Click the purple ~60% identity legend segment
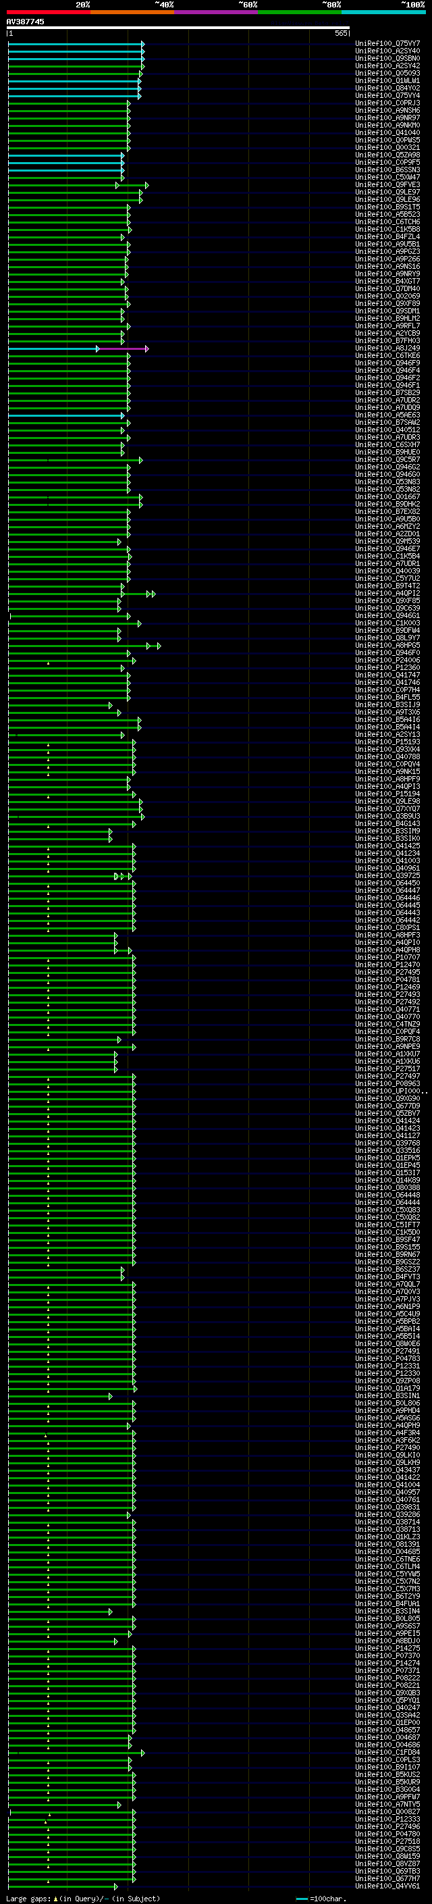This screenshot has width=432, height=1904. (x=217, y=12)
